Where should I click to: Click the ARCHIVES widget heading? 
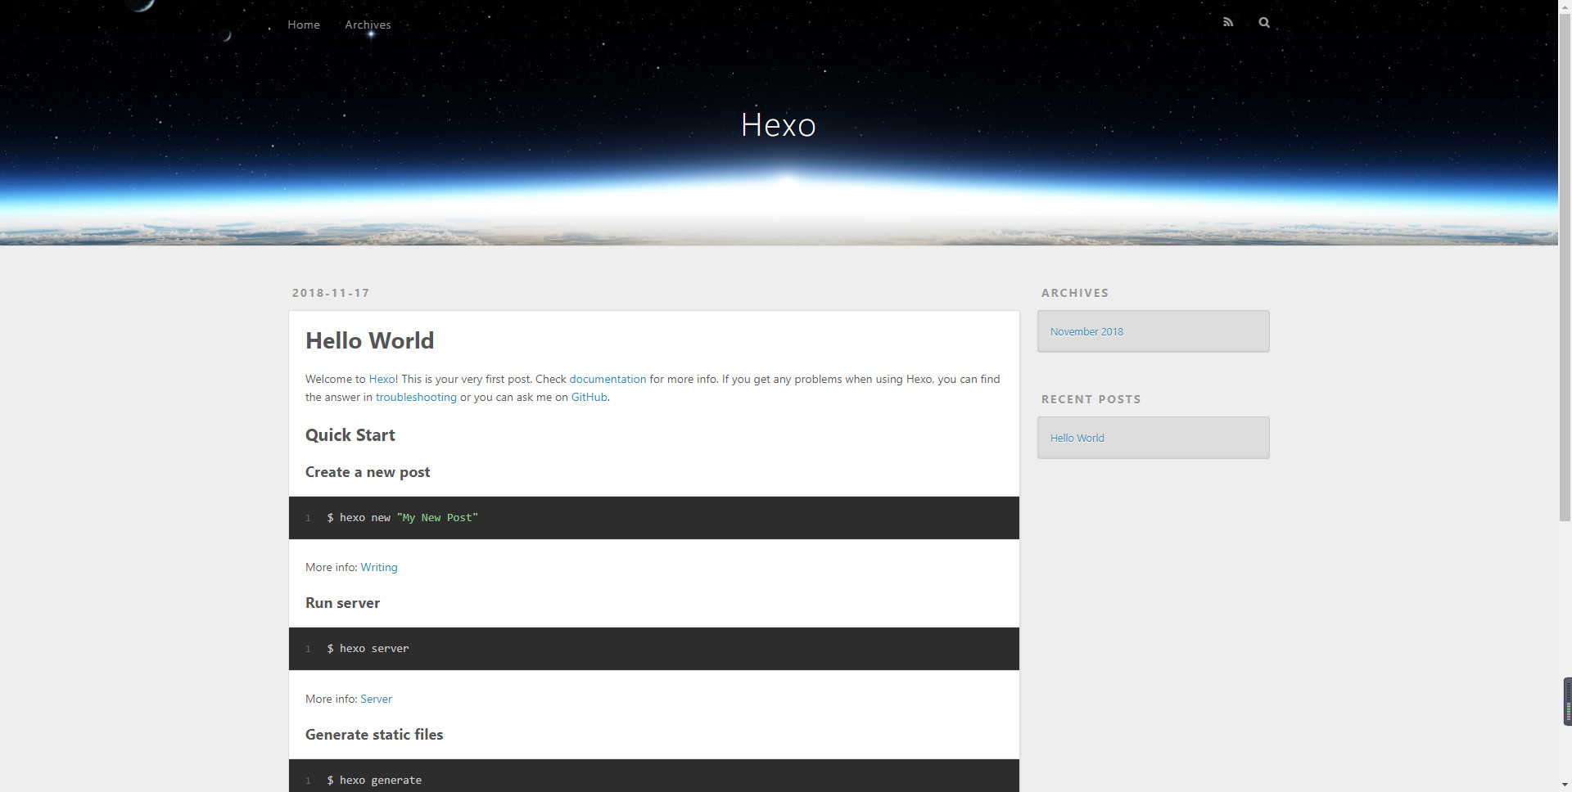coord(1075,293)
